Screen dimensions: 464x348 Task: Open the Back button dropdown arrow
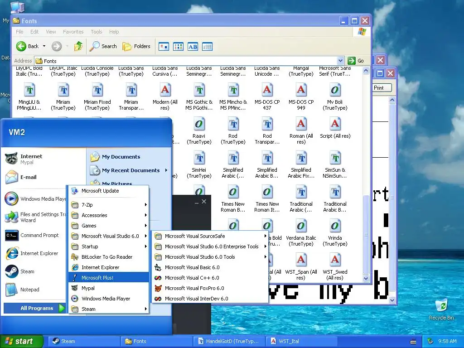coord(44,46)
